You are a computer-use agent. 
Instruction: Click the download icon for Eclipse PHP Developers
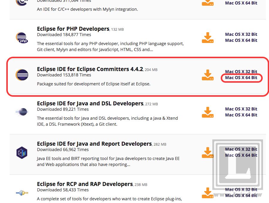point(208,38)
